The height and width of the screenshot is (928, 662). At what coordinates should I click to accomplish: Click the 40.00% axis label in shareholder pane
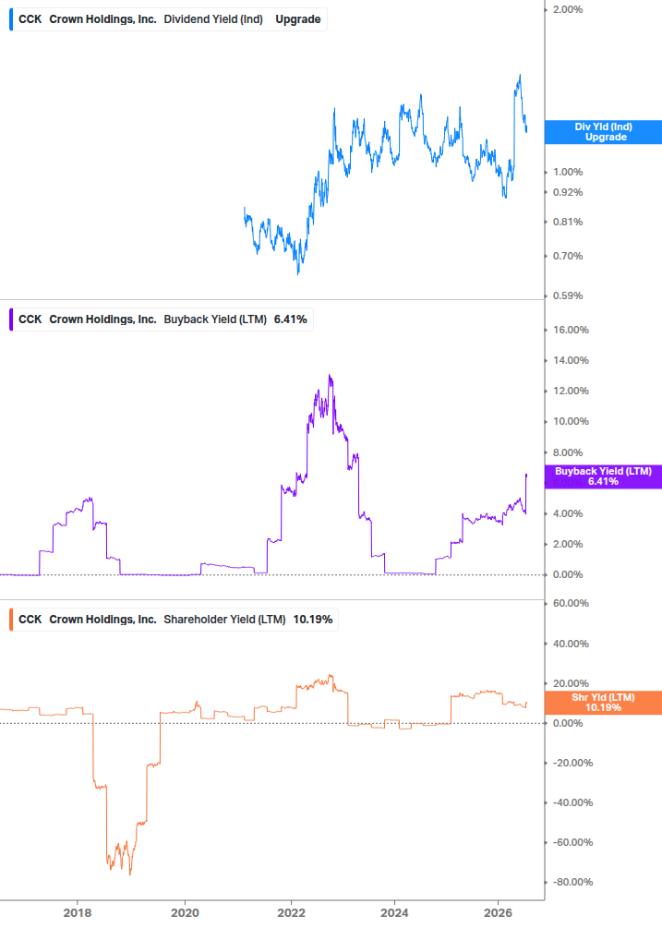click(571, 644)
